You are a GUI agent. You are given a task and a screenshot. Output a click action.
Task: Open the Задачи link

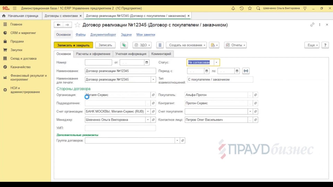(126, 35)
